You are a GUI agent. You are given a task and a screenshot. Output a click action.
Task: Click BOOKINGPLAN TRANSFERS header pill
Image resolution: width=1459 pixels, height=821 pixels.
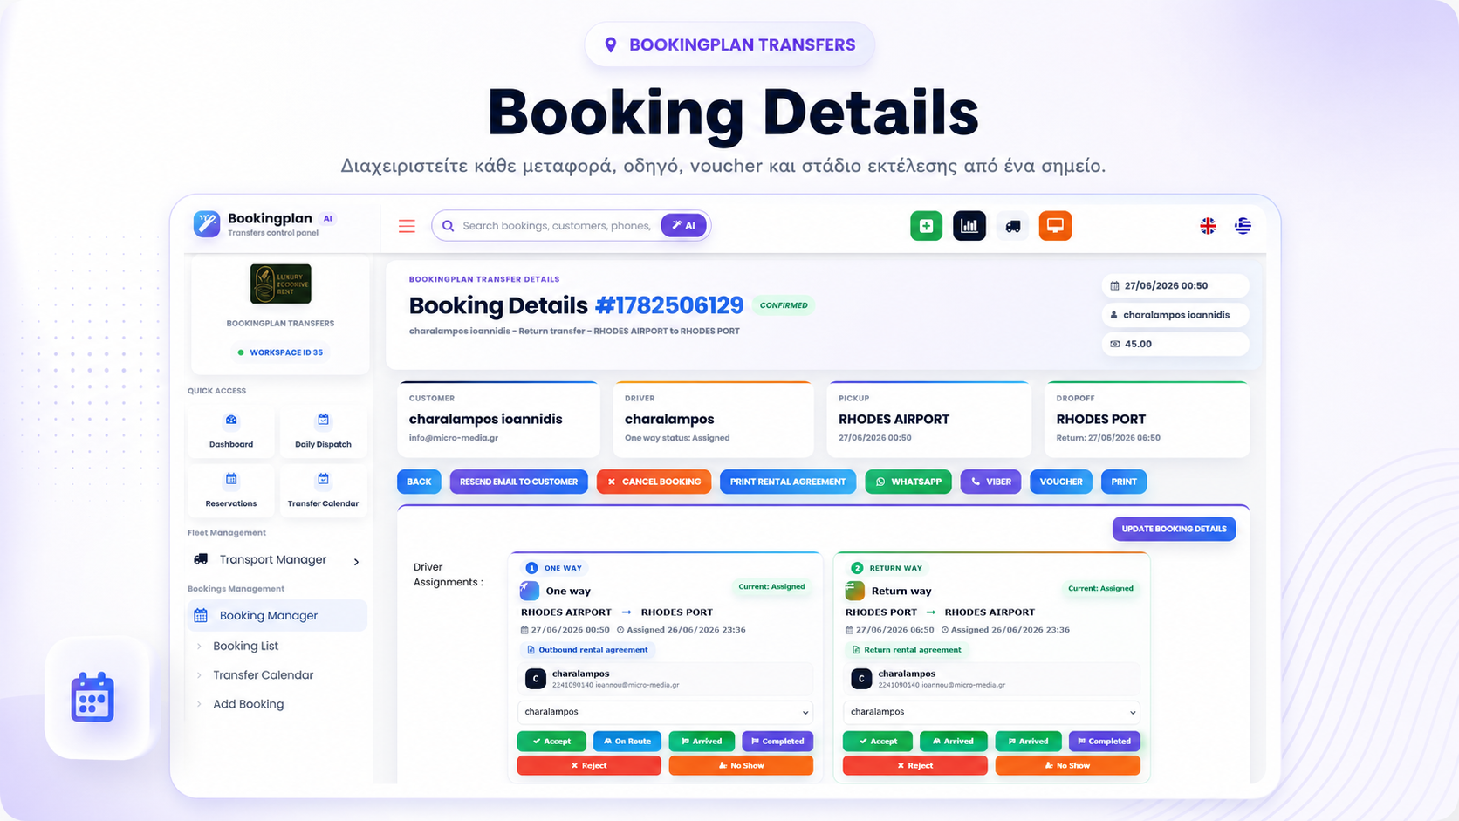tap(729, 44)
